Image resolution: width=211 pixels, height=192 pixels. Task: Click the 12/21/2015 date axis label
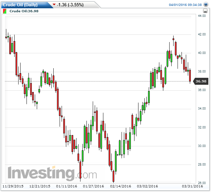[40, 186]
